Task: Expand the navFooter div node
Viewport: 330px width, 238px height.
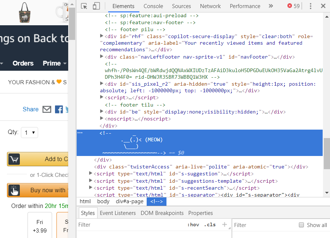Action: [102, 57]
